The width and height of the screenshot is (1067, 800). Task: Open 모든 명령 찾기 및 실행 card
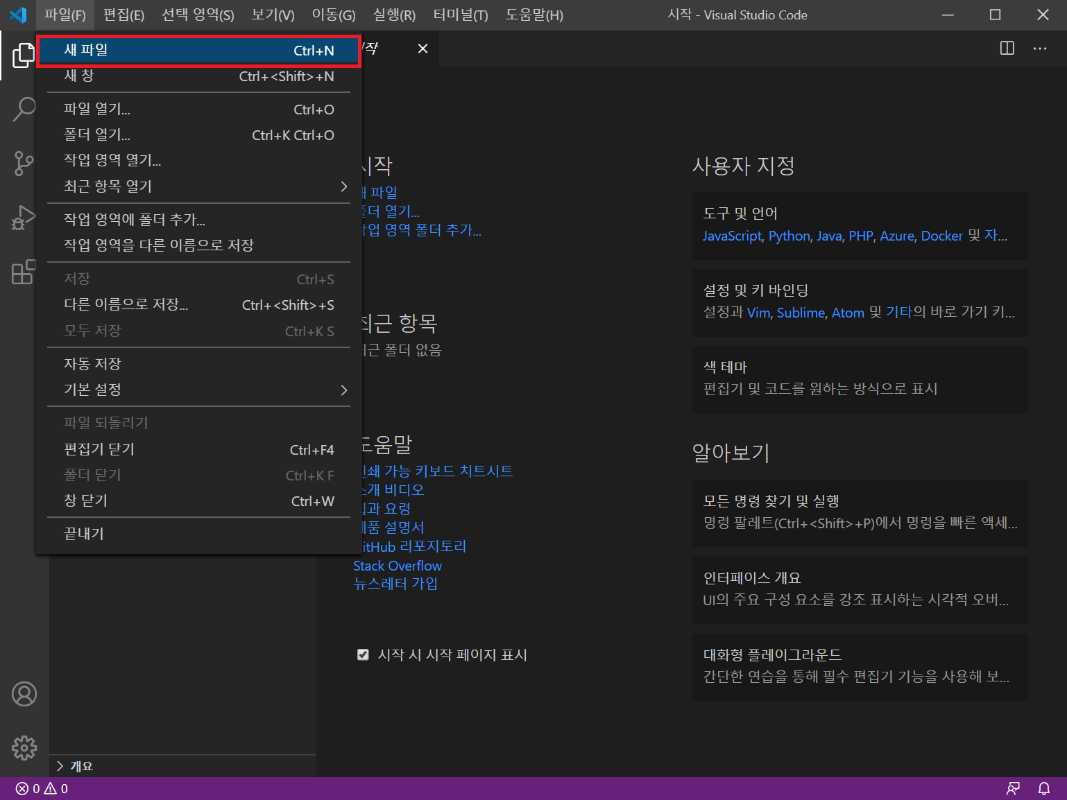[860, 513]
